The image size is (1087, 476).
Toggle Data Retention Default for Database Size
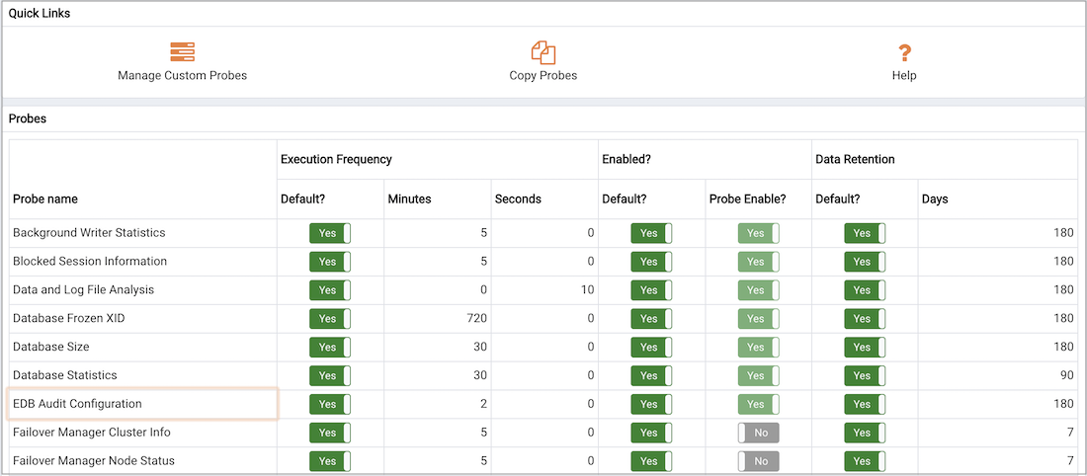point(866,347)
